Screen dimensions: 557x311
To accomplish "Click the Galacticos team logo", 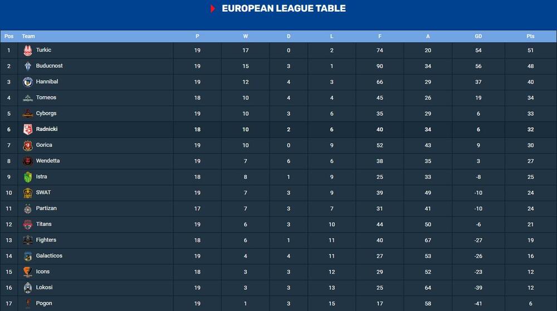I will click(28, 256).
